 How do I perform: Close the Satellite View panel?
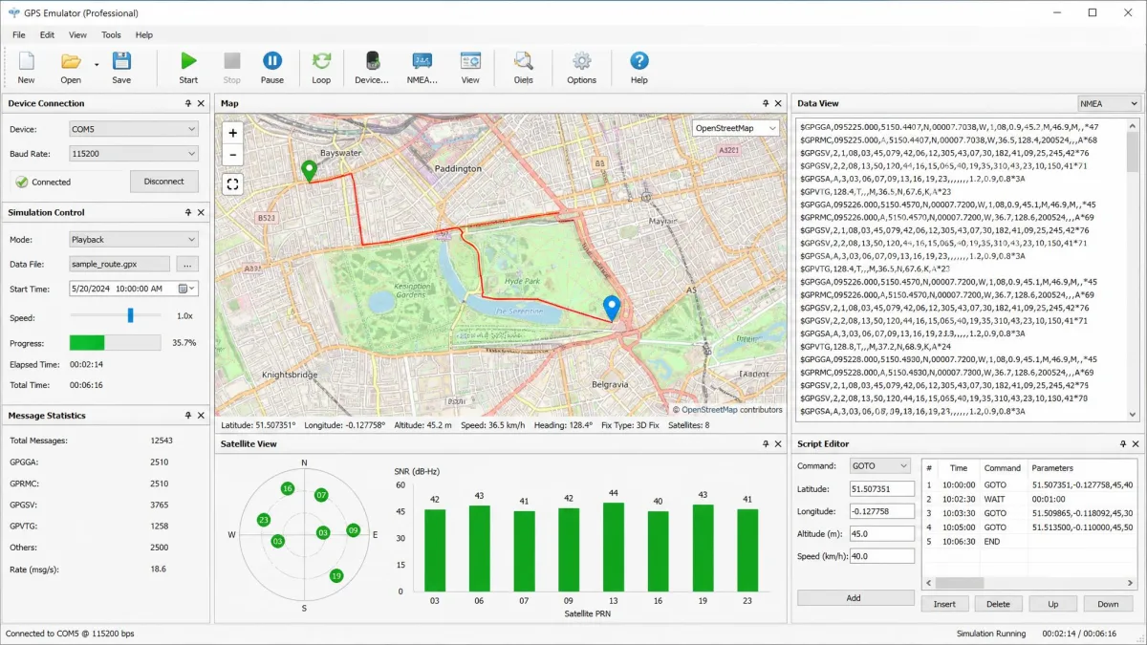click(779, 444)
